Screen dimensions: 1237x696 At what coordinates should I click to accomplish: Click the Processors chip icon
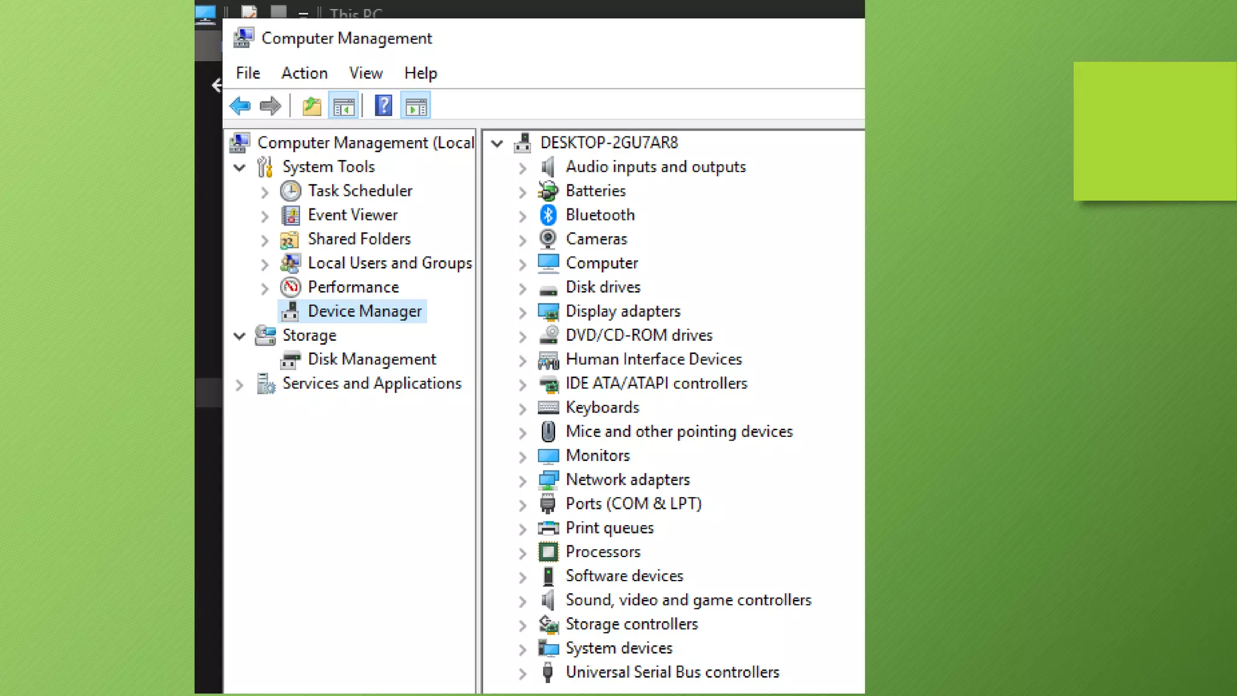point(548,552)
